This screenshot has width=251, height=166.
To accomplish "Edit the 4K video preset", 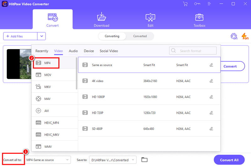I will (x=211, y=81).
